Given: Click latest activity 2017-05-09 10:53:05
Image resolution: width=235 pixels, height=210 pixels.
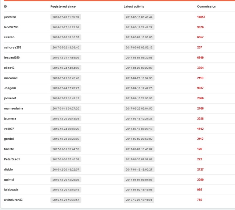Looking at the screenshot, I should [x=139, y=37].
